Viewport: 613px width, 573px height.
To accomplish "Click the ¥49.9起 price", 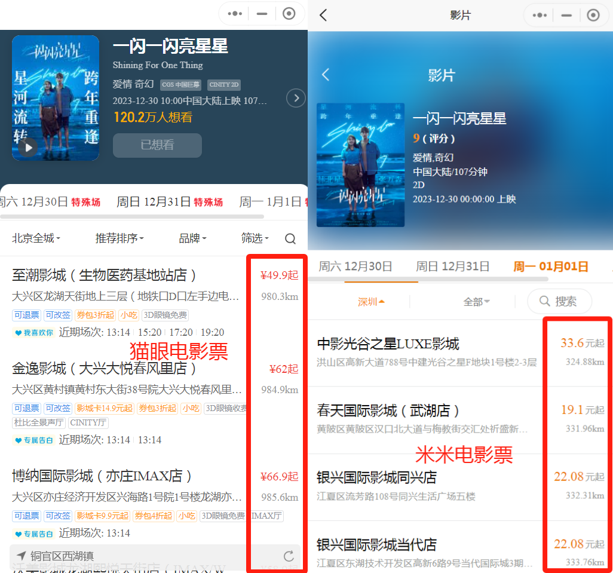I will tap(279, 275).
